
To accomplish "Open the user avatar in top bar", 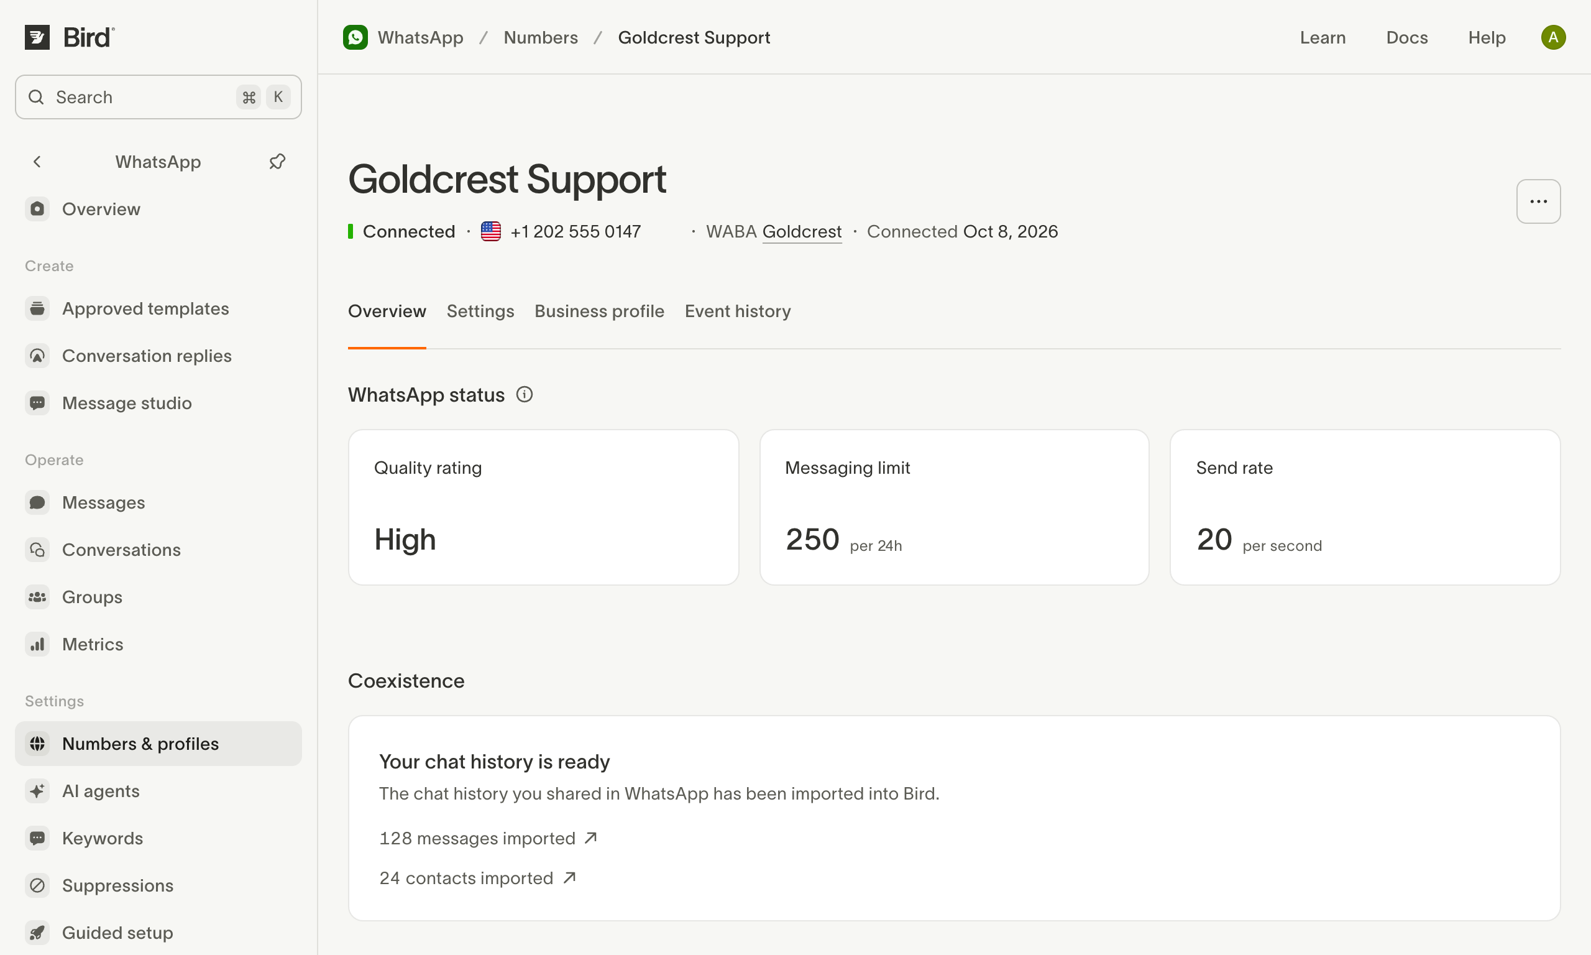I will click(1552, 37).
